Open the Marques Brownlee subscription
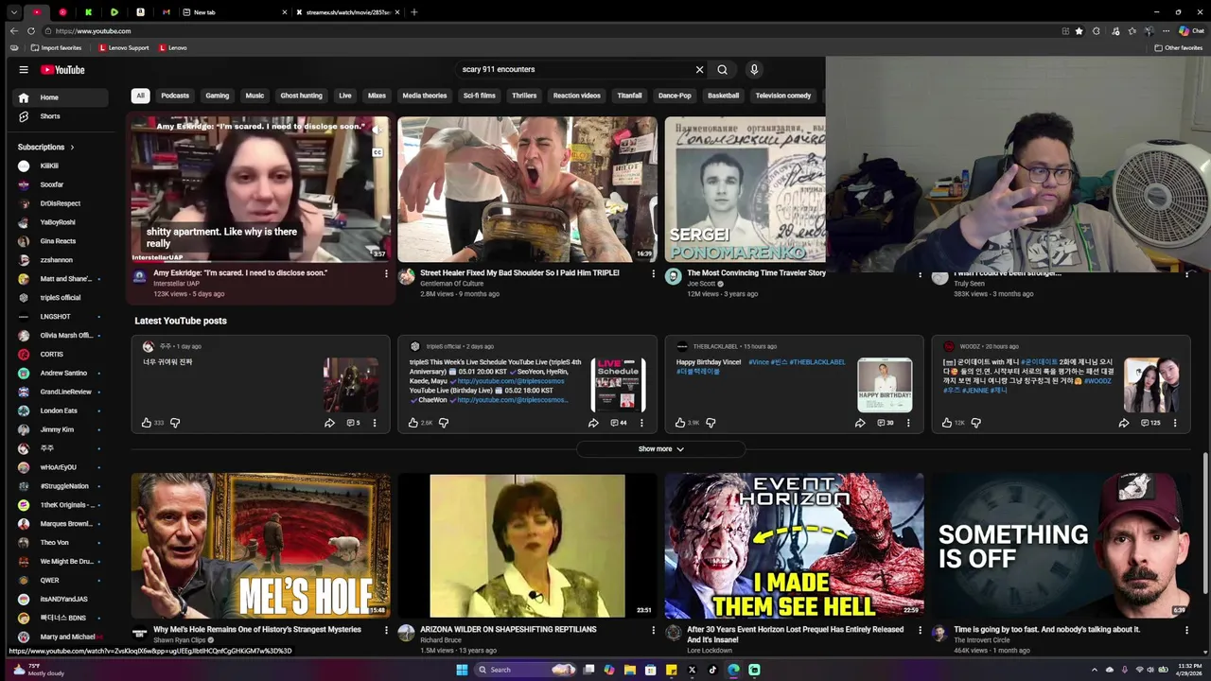The width and height of the screenshot is (1211, 681). (61, 523)
